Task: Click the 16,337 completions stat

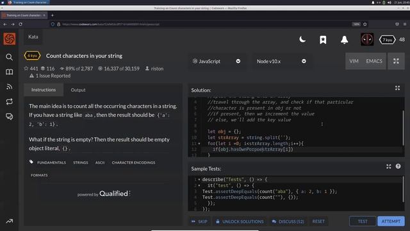Action: 119,69
